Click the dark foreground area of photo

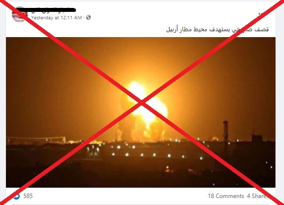pyautogui.click(x=109, y=174)
